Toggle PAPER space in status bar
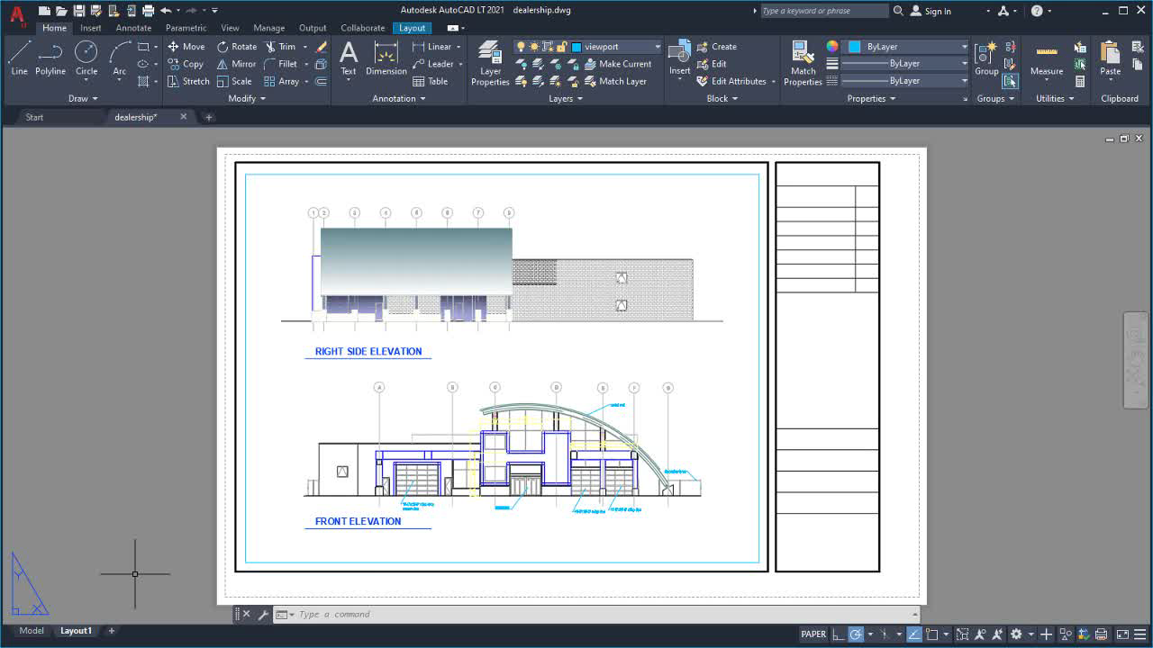The image size is (1153, 648). pyautogui.click(x=813, y=634)
